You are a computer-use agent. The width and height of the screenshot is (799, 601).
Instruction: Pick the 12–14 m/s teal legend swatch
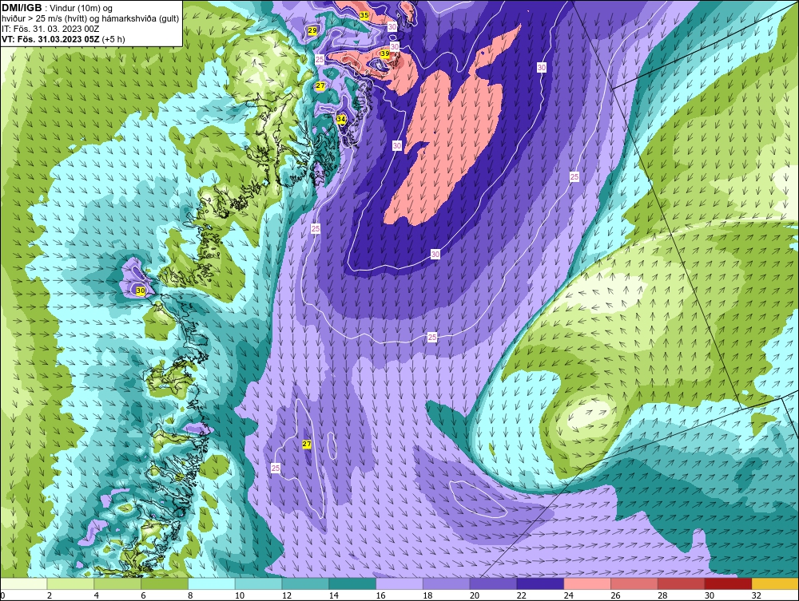[305, 583]
